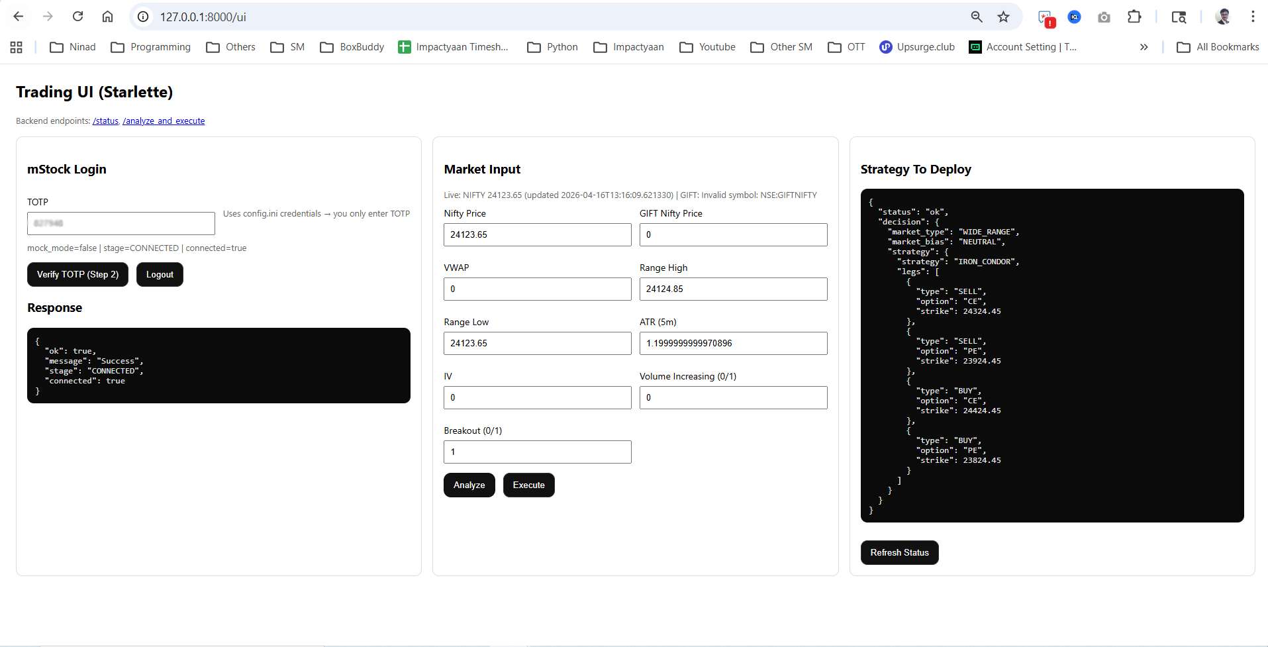The width and height of the screenshot is (1268, 647).
Task: Take a screenshot with the camera extension icon
Action: pyautogui.click(x=1104, y=17)
